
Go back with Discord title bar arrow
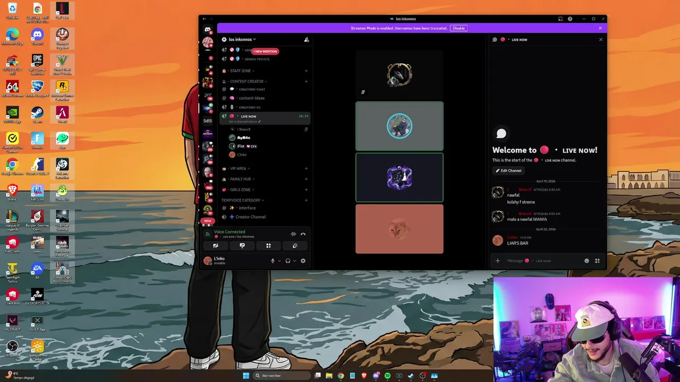pos(205,19)
